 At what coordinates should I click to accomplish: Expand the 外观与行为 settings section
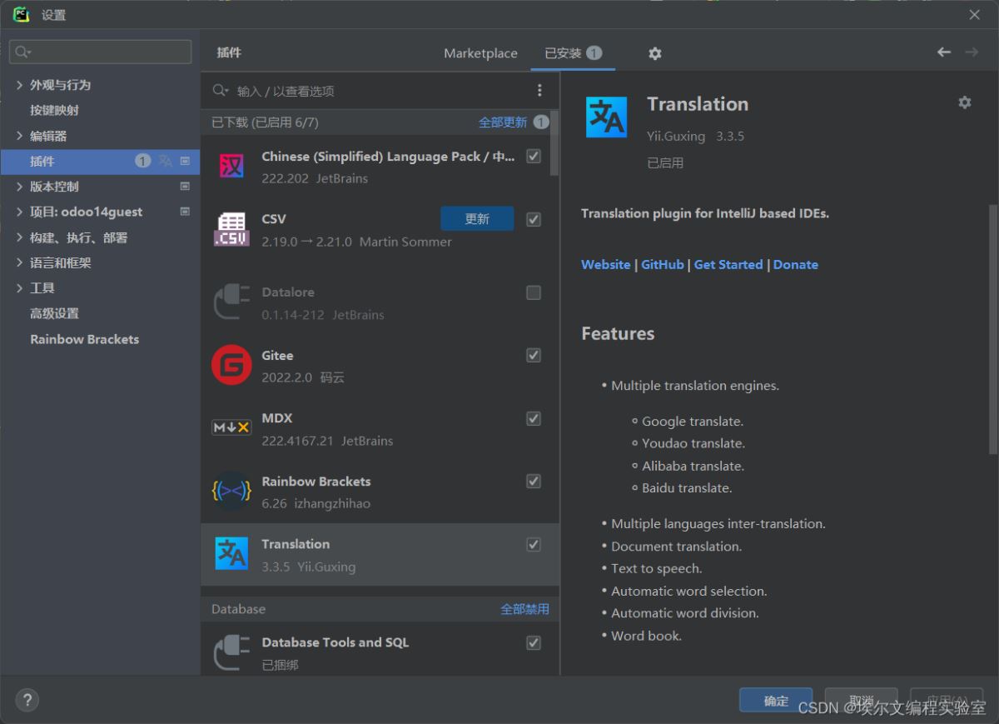click(x=20, y=85)
